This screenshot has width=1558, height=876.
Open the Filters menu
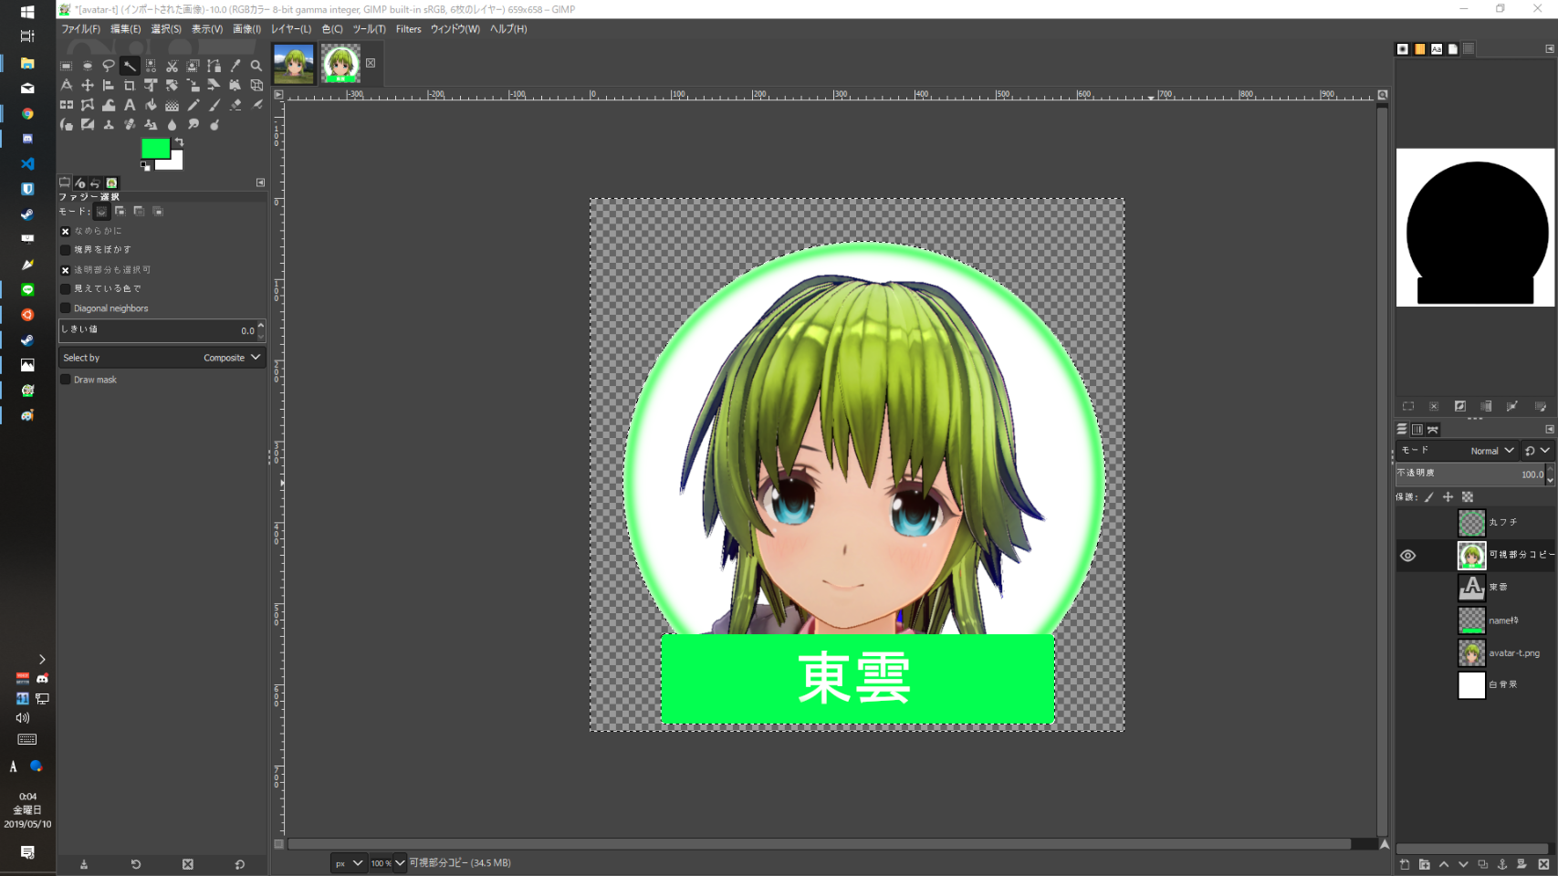[x=408, y=29]
